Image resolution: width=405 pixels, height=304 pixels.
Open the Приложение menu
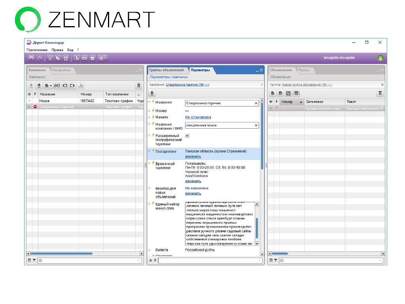coord(37,50)
